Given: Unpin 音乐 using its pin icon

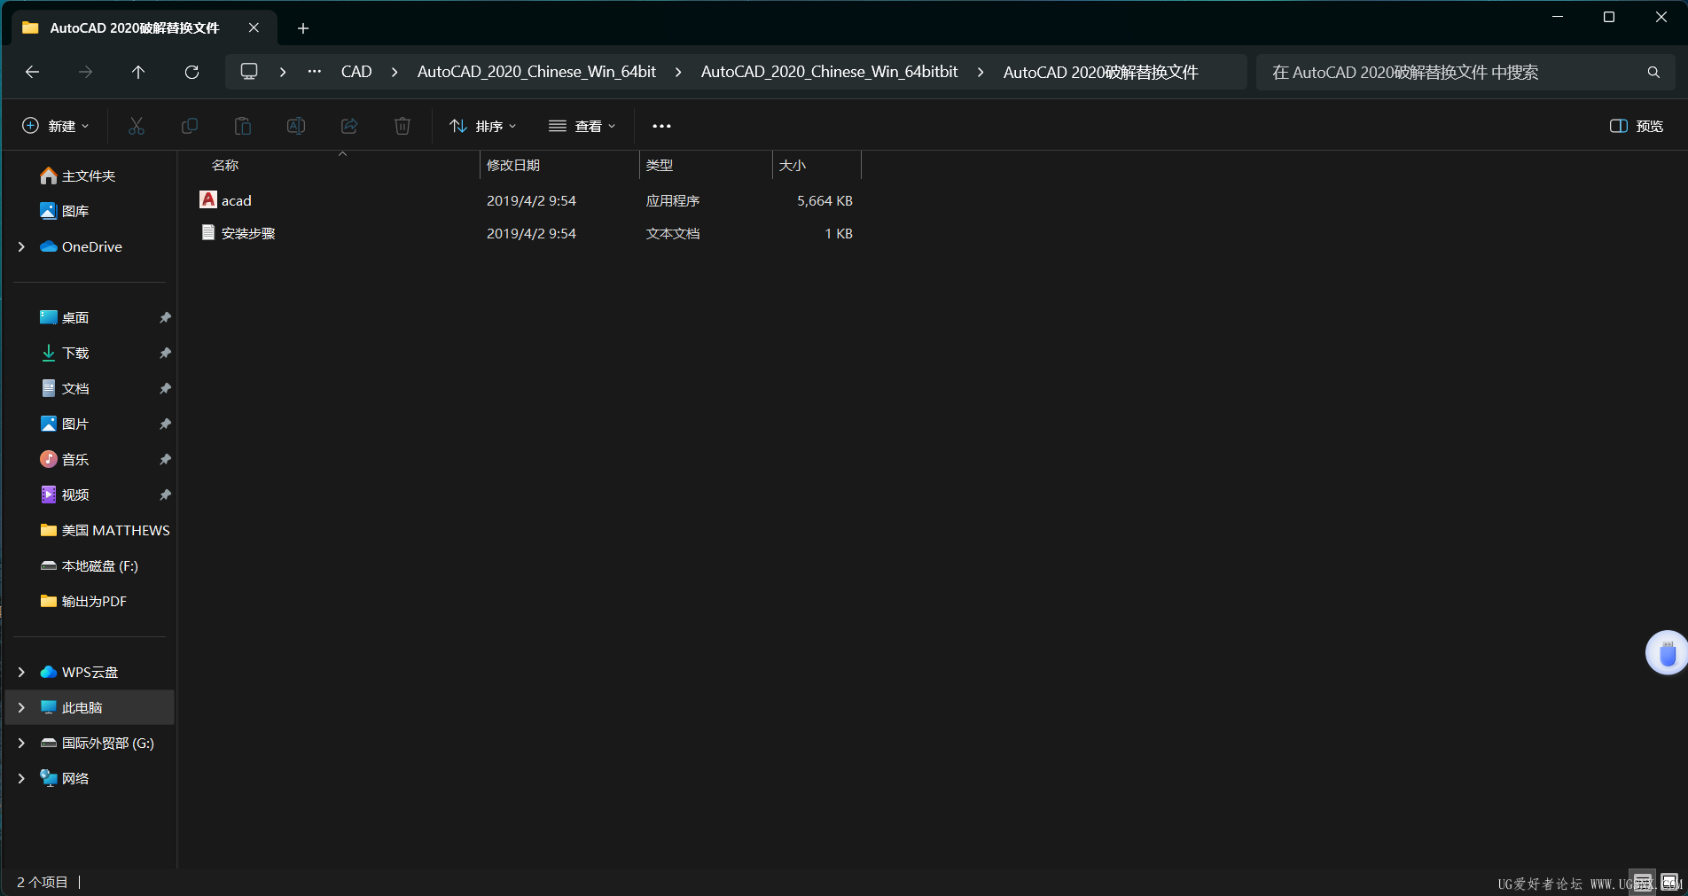Looking at the screenshot, I should click(165, 459).
